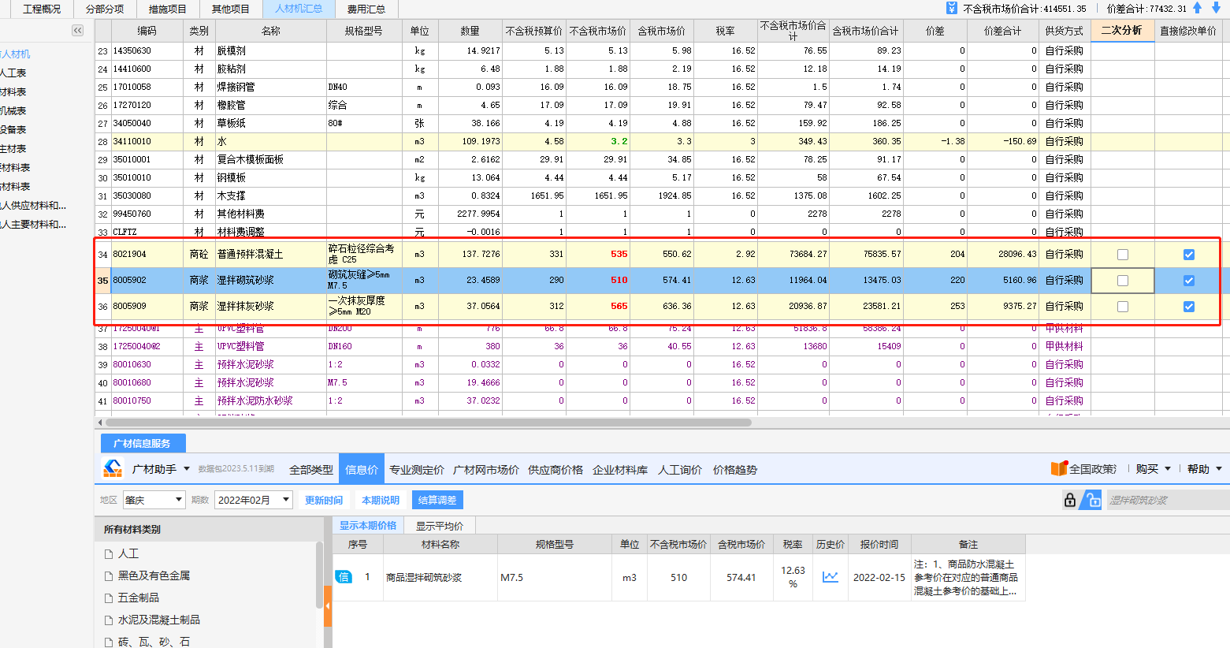Viewport: 1230px width, 648px height.
Task: Switch to 工程概况 tab
Action: click(x=42, y=9)
